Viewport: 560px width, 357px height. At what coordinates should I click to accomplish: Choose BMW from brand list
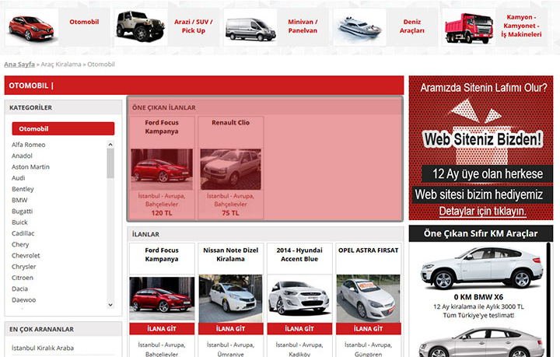(x=19, y=200)
